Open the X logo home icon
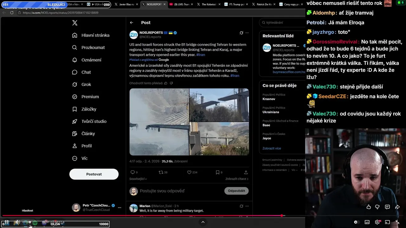The height and width of the screenshot is (228, 406). [75, 23]
